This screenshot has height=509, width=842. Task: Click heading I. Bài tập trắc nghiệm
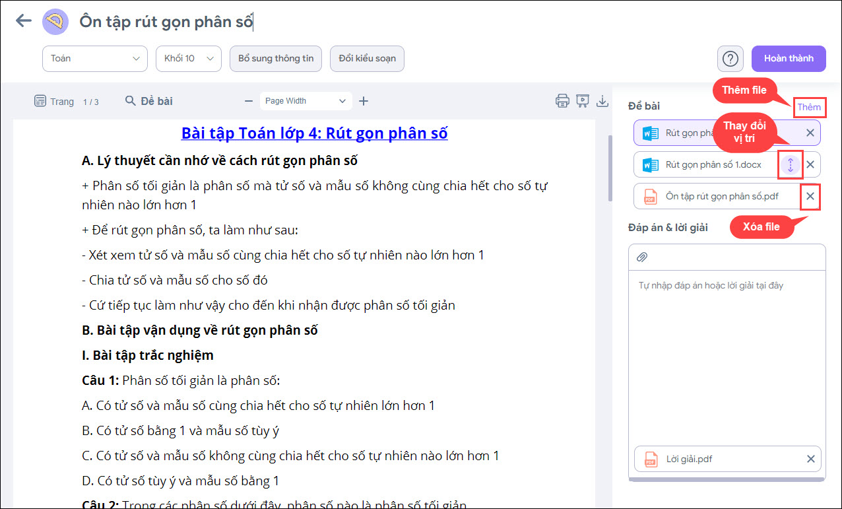(148, 355)
